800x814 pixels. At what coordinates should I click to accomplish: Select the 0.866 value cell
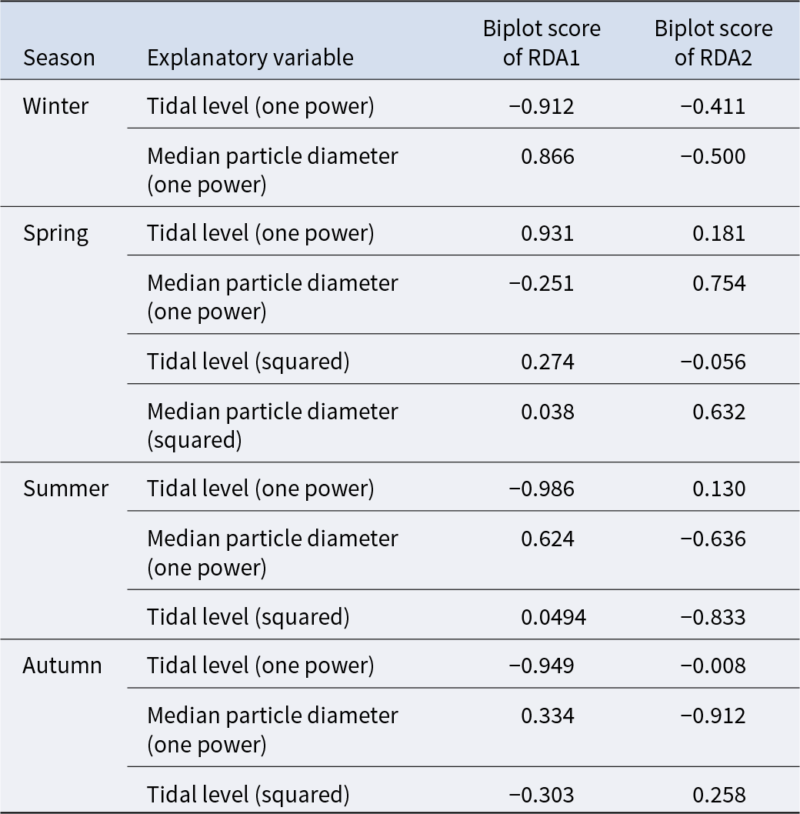click(547, 157)
